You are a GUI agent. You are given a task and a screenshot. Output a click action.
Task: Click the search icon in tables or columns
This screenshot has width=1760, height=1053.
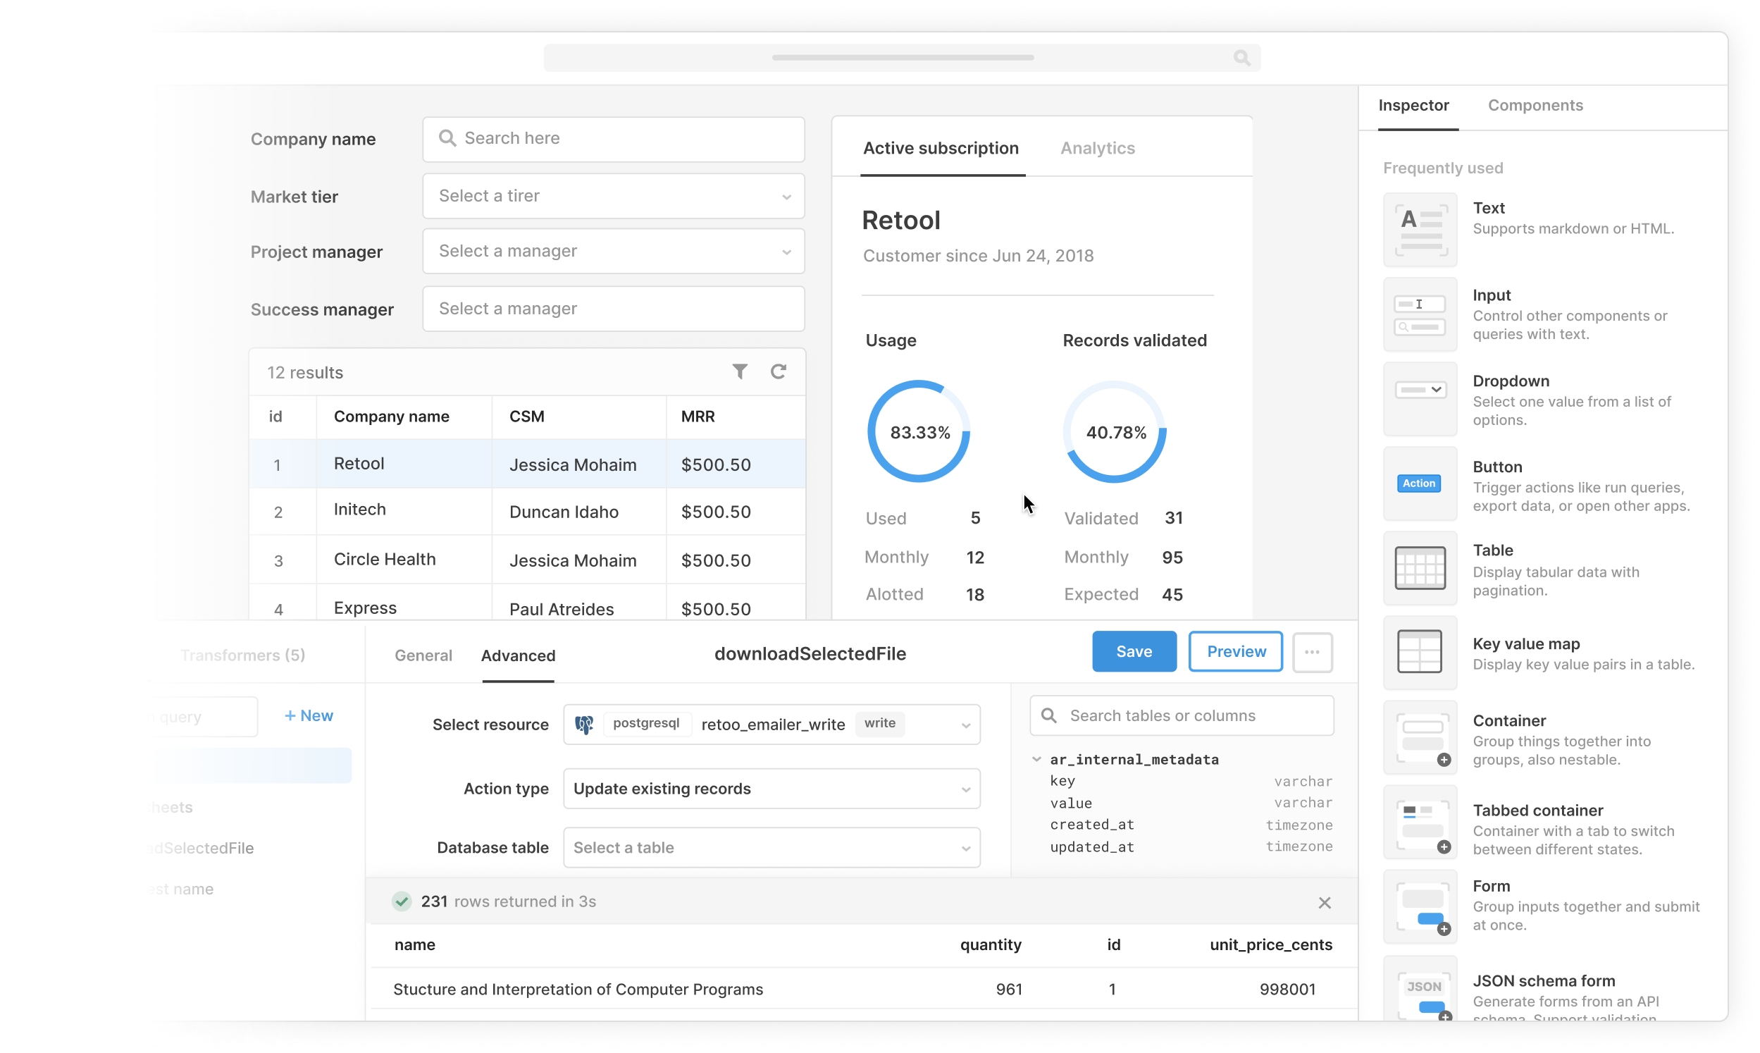(1051, 715)
